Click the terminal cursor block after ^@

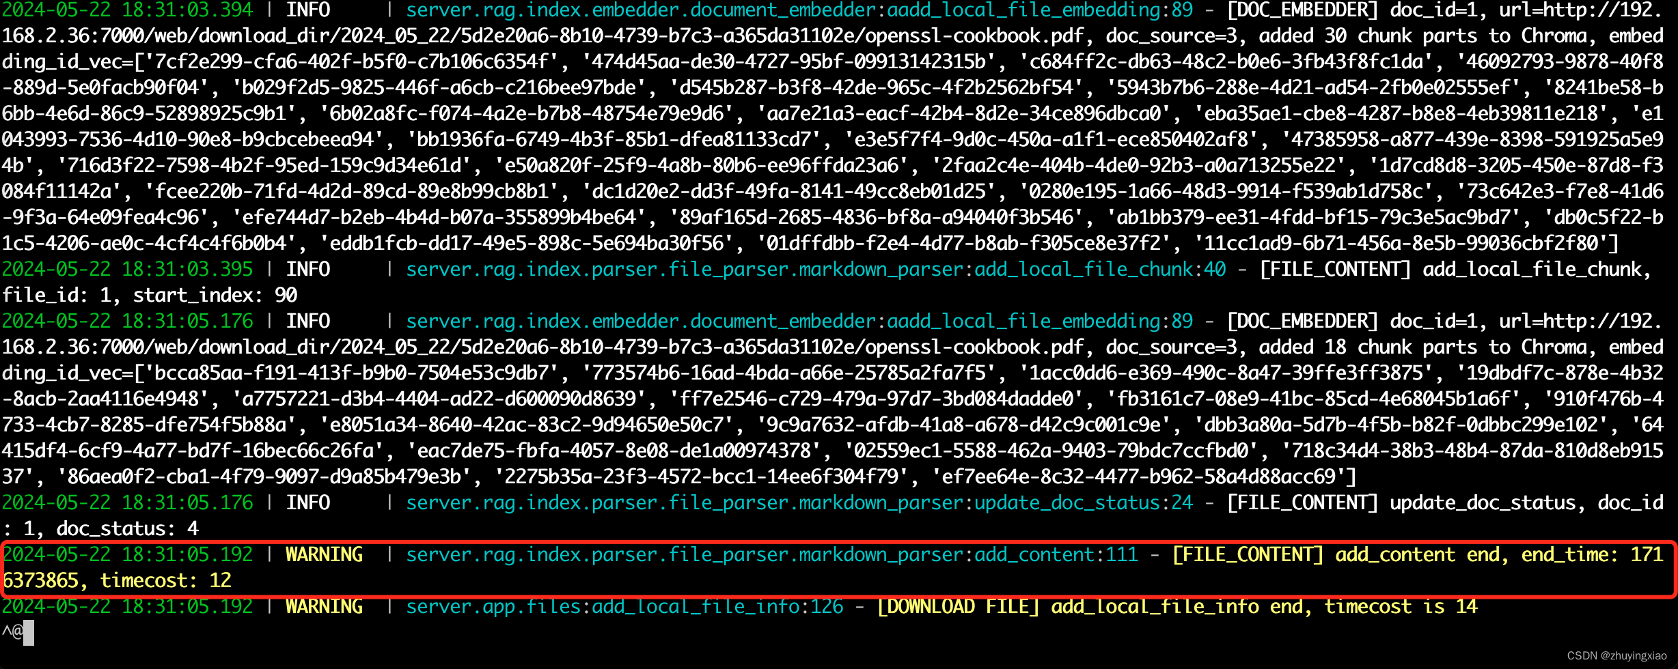[29, 632]
